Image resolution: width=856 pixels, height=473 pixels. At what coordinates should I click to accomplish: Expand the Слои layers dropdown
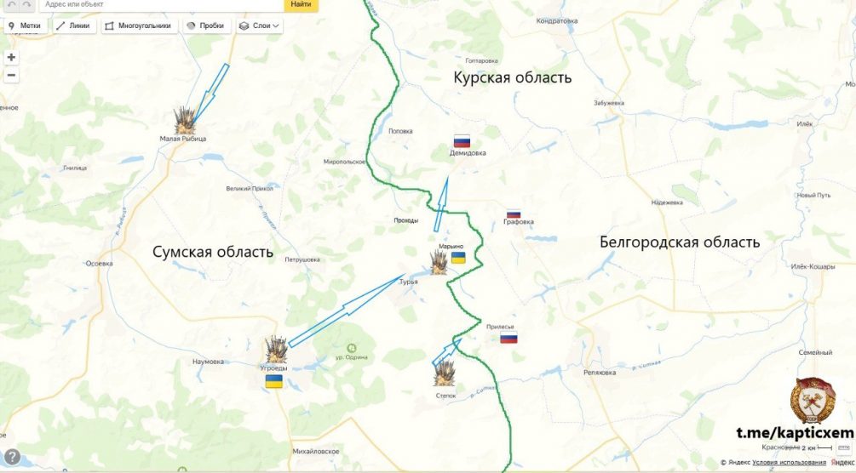coord(259,26)
